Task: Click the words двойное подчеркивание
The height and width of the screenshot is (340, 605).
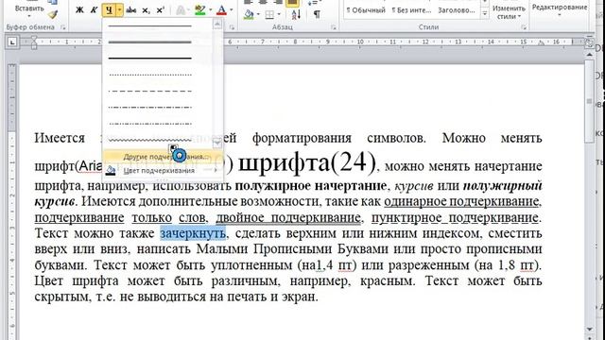Action: [x=288, y=218]
